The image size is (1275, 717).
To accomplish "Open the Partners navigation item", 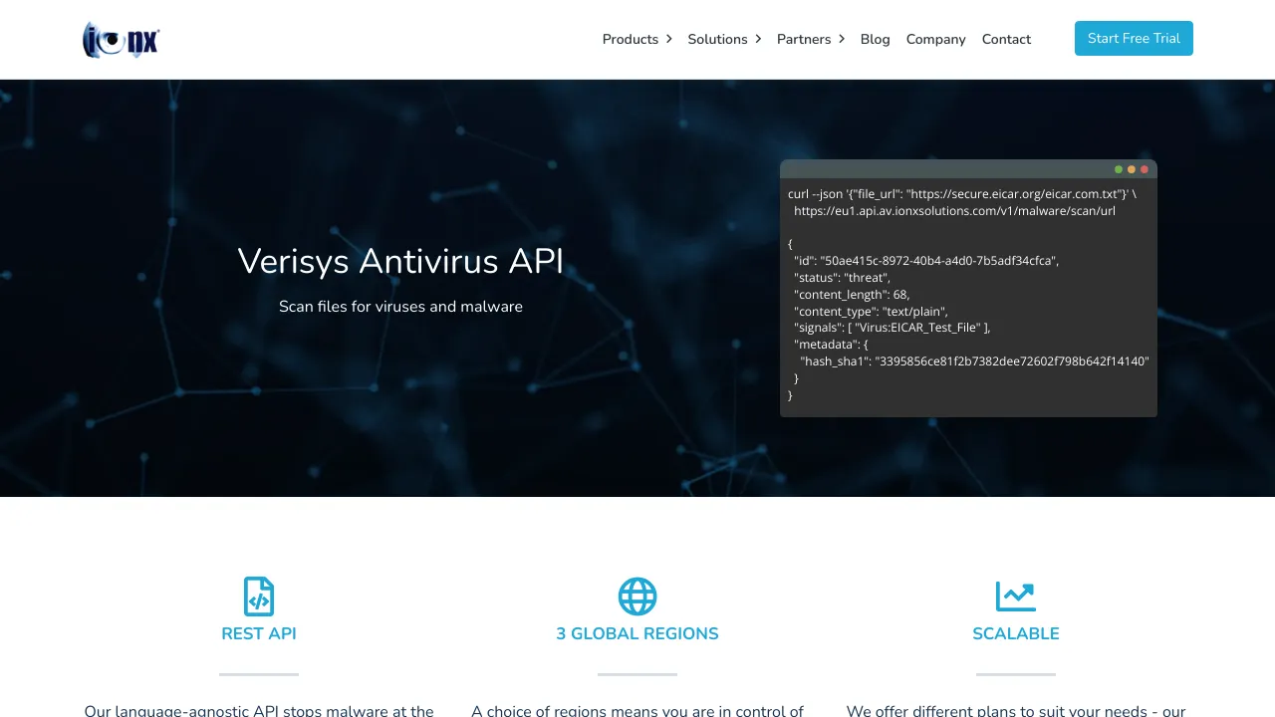I will 804,39.
